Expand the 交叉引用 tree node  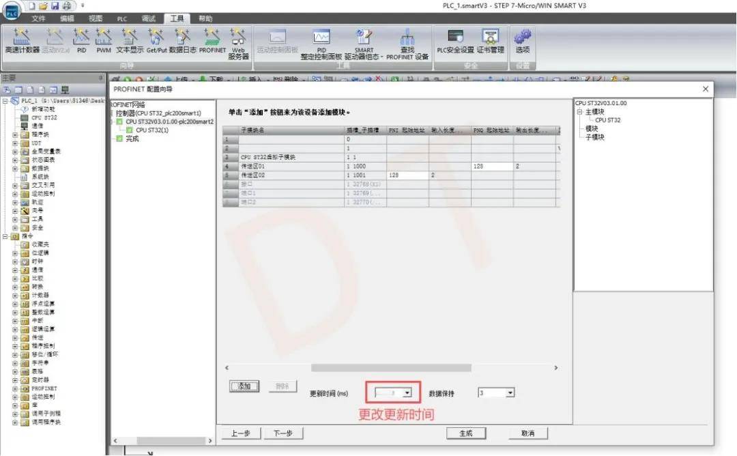coord(15,186)
